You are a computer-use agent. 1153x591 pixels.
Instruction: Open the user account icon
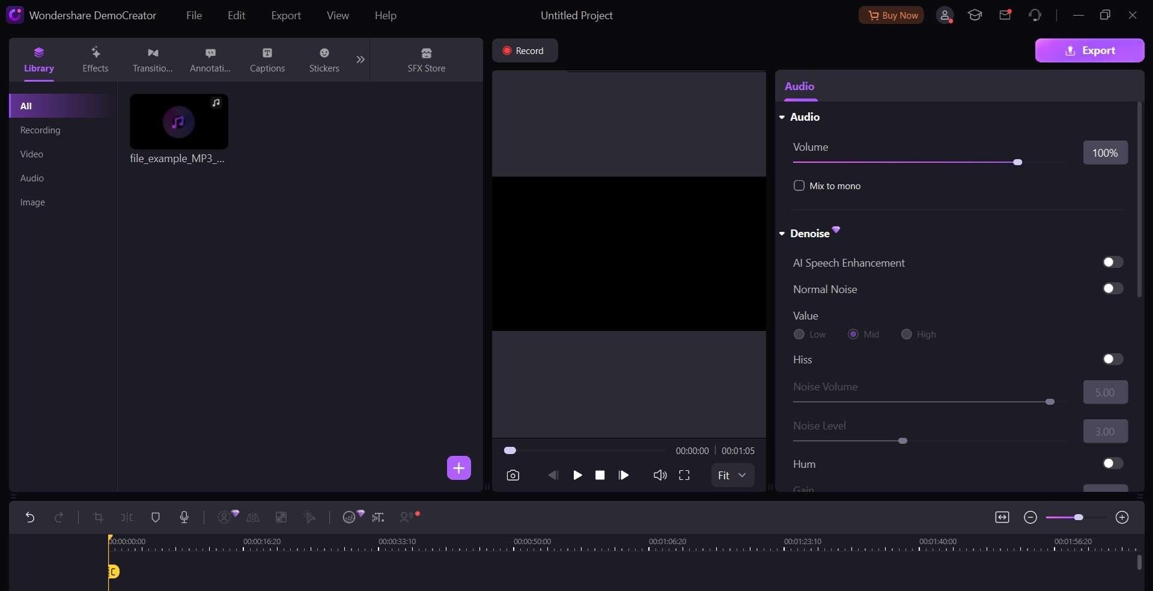tap(945, 16)
